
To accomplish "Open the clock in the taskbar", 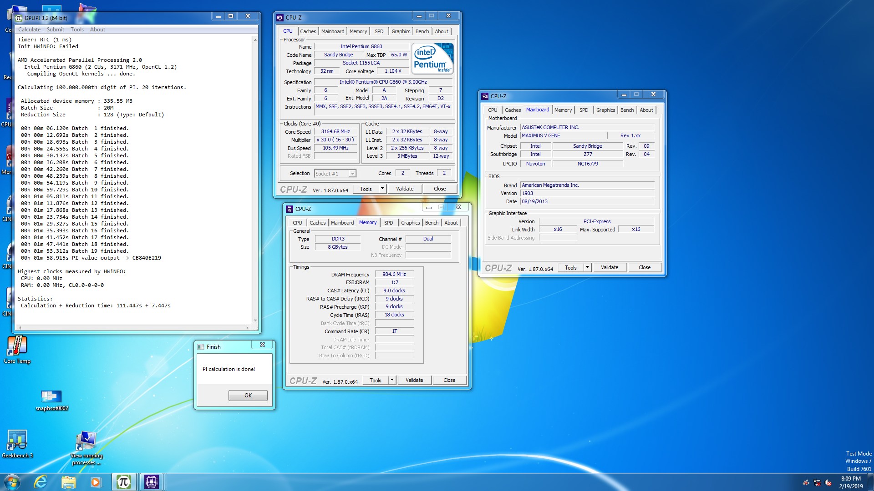I will point(851,482).
